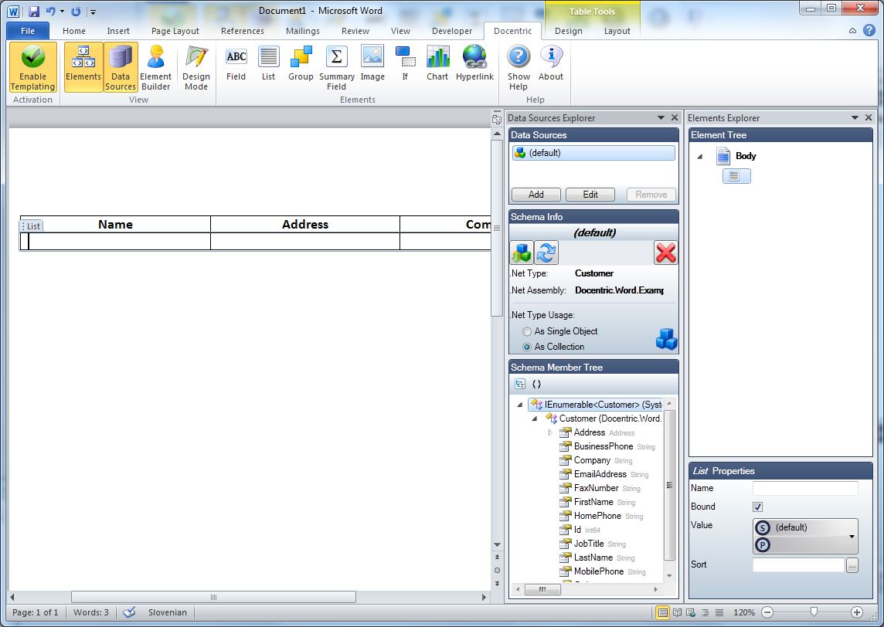Expand the Address node in schema tree
Screen dimensions: 884x627
click(x=550, y=432)
